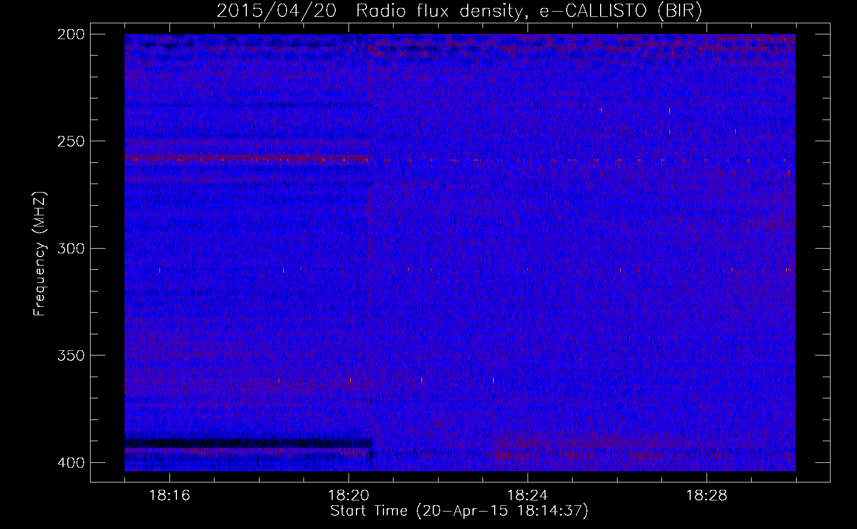Click the 350 frequency tick label
The width and height of the screenshot is (857, 529).
pos(70,355)
